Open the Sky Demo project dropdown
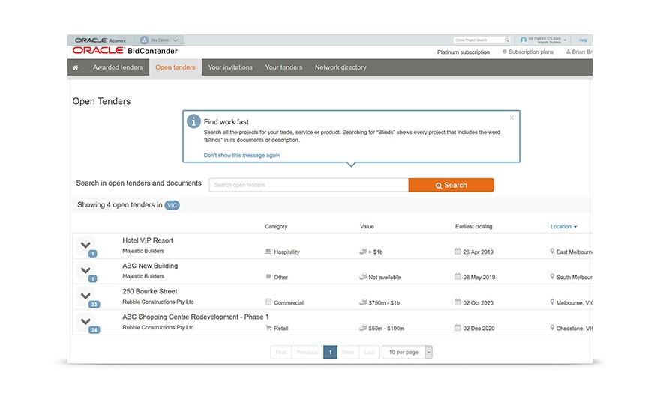660x399 pixels. (x=159, y=40)
